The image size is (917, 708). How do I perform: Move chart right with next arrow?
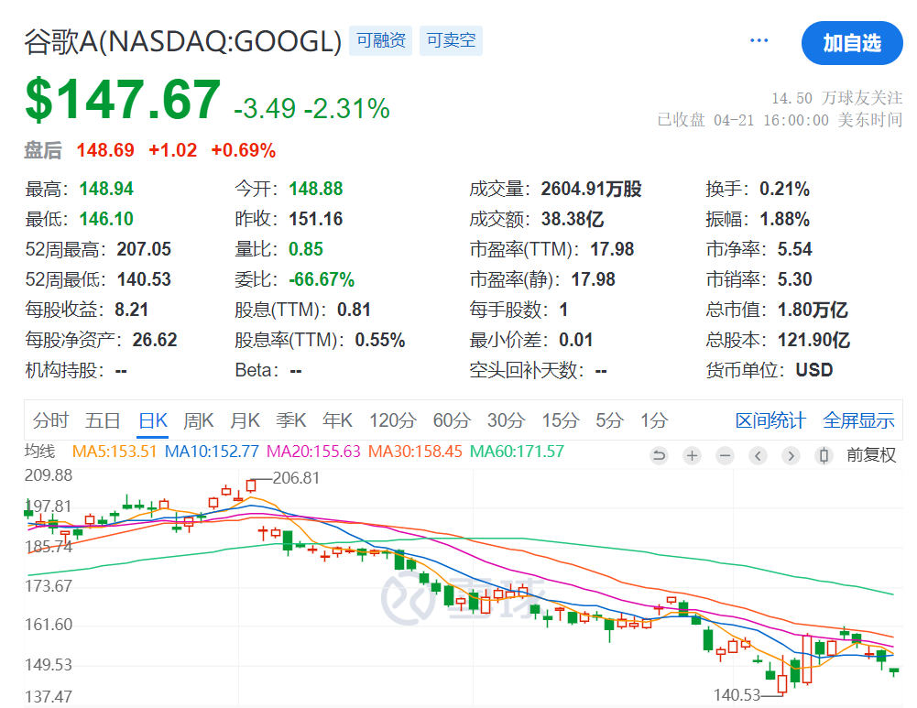click(x=791, y=455)
